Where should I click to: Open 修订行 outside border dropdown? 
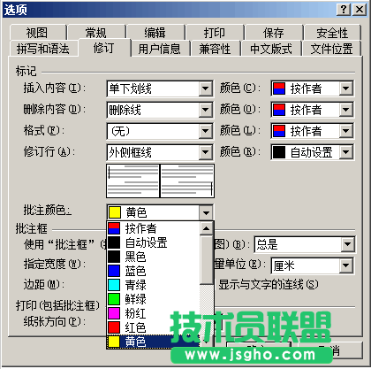205,152
